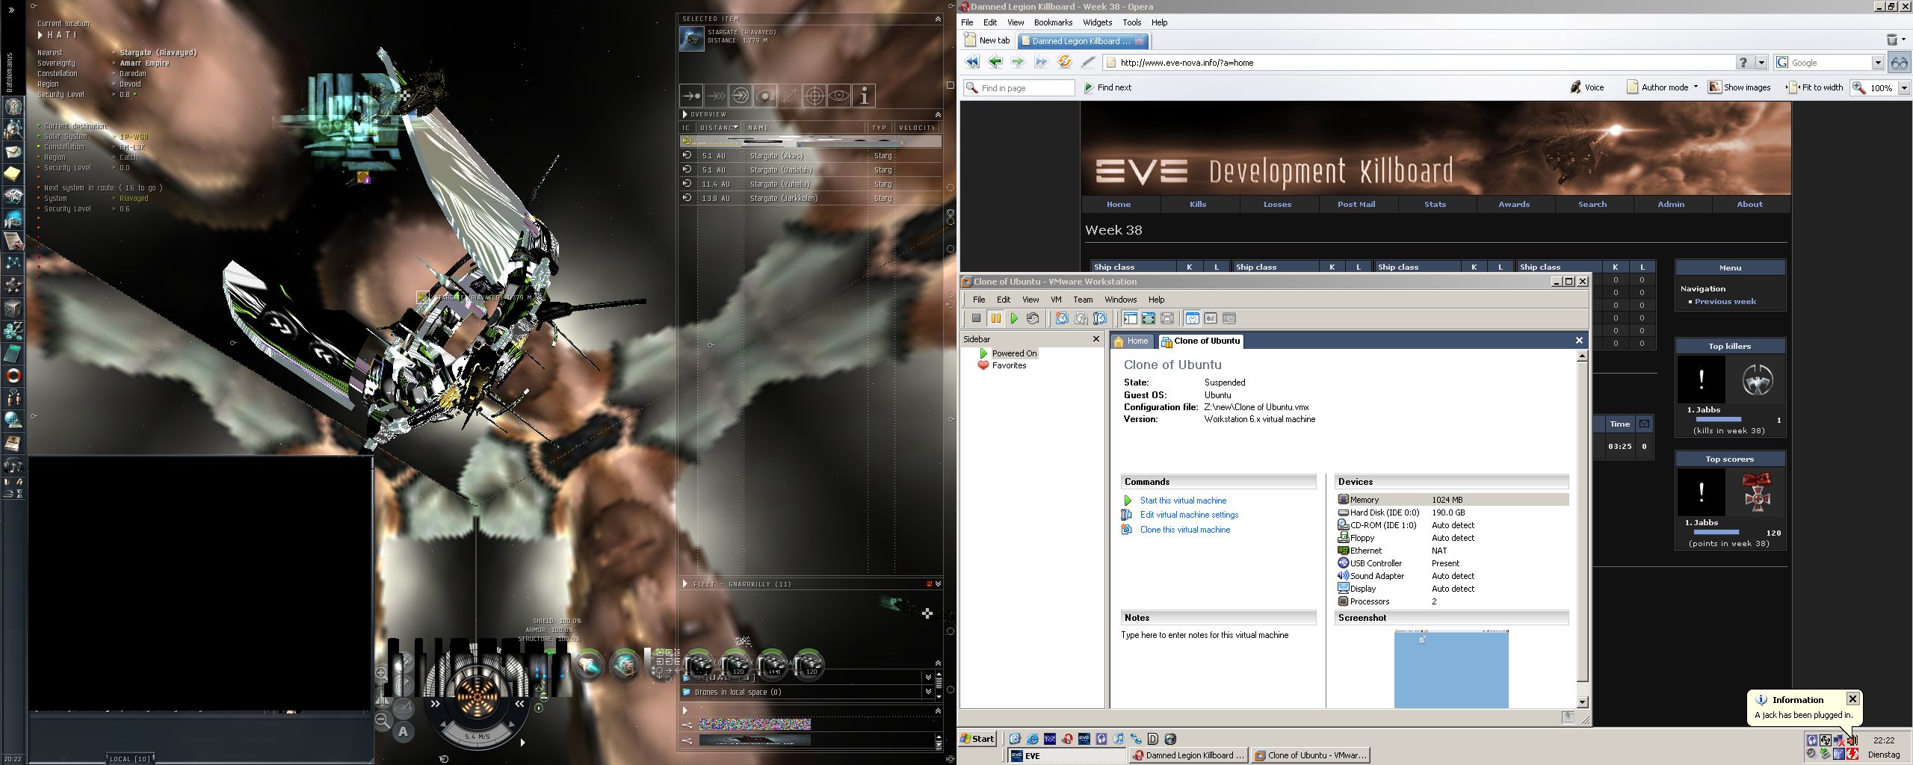Open the Opera Bookmarks menu

coord(1053,22)
